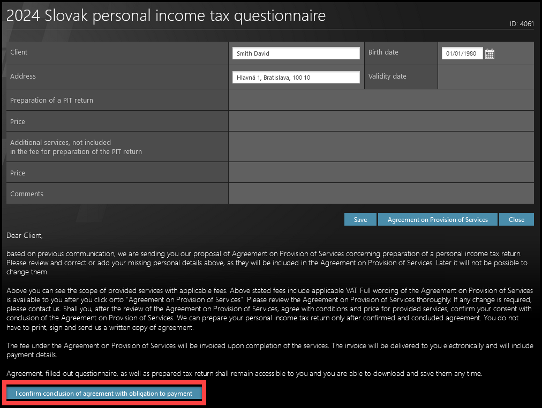The image size is (542, 408).
Task: Focus the Address input field
Action: click(x=296, y=78)
